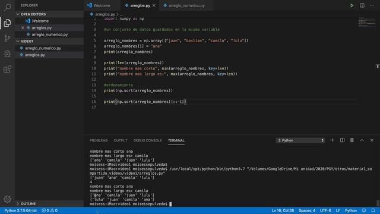
Task: Click the #ordenamiento comment on line 13
Action: tap(119, 85)
